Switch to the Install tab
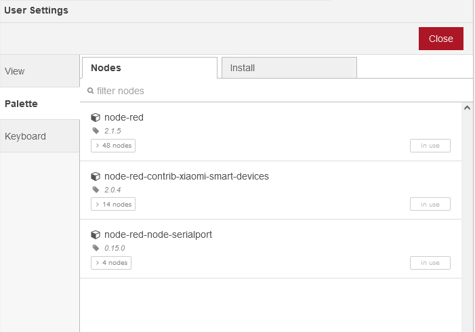This screenshot has height=332, width=475. click(x=289, y=68)
